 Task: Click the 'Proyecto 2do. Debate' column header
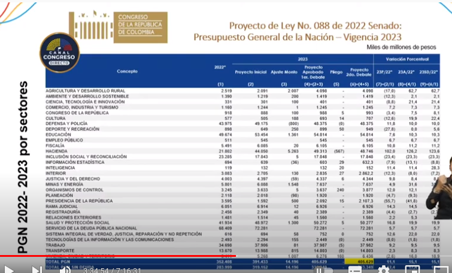[359, 72]
